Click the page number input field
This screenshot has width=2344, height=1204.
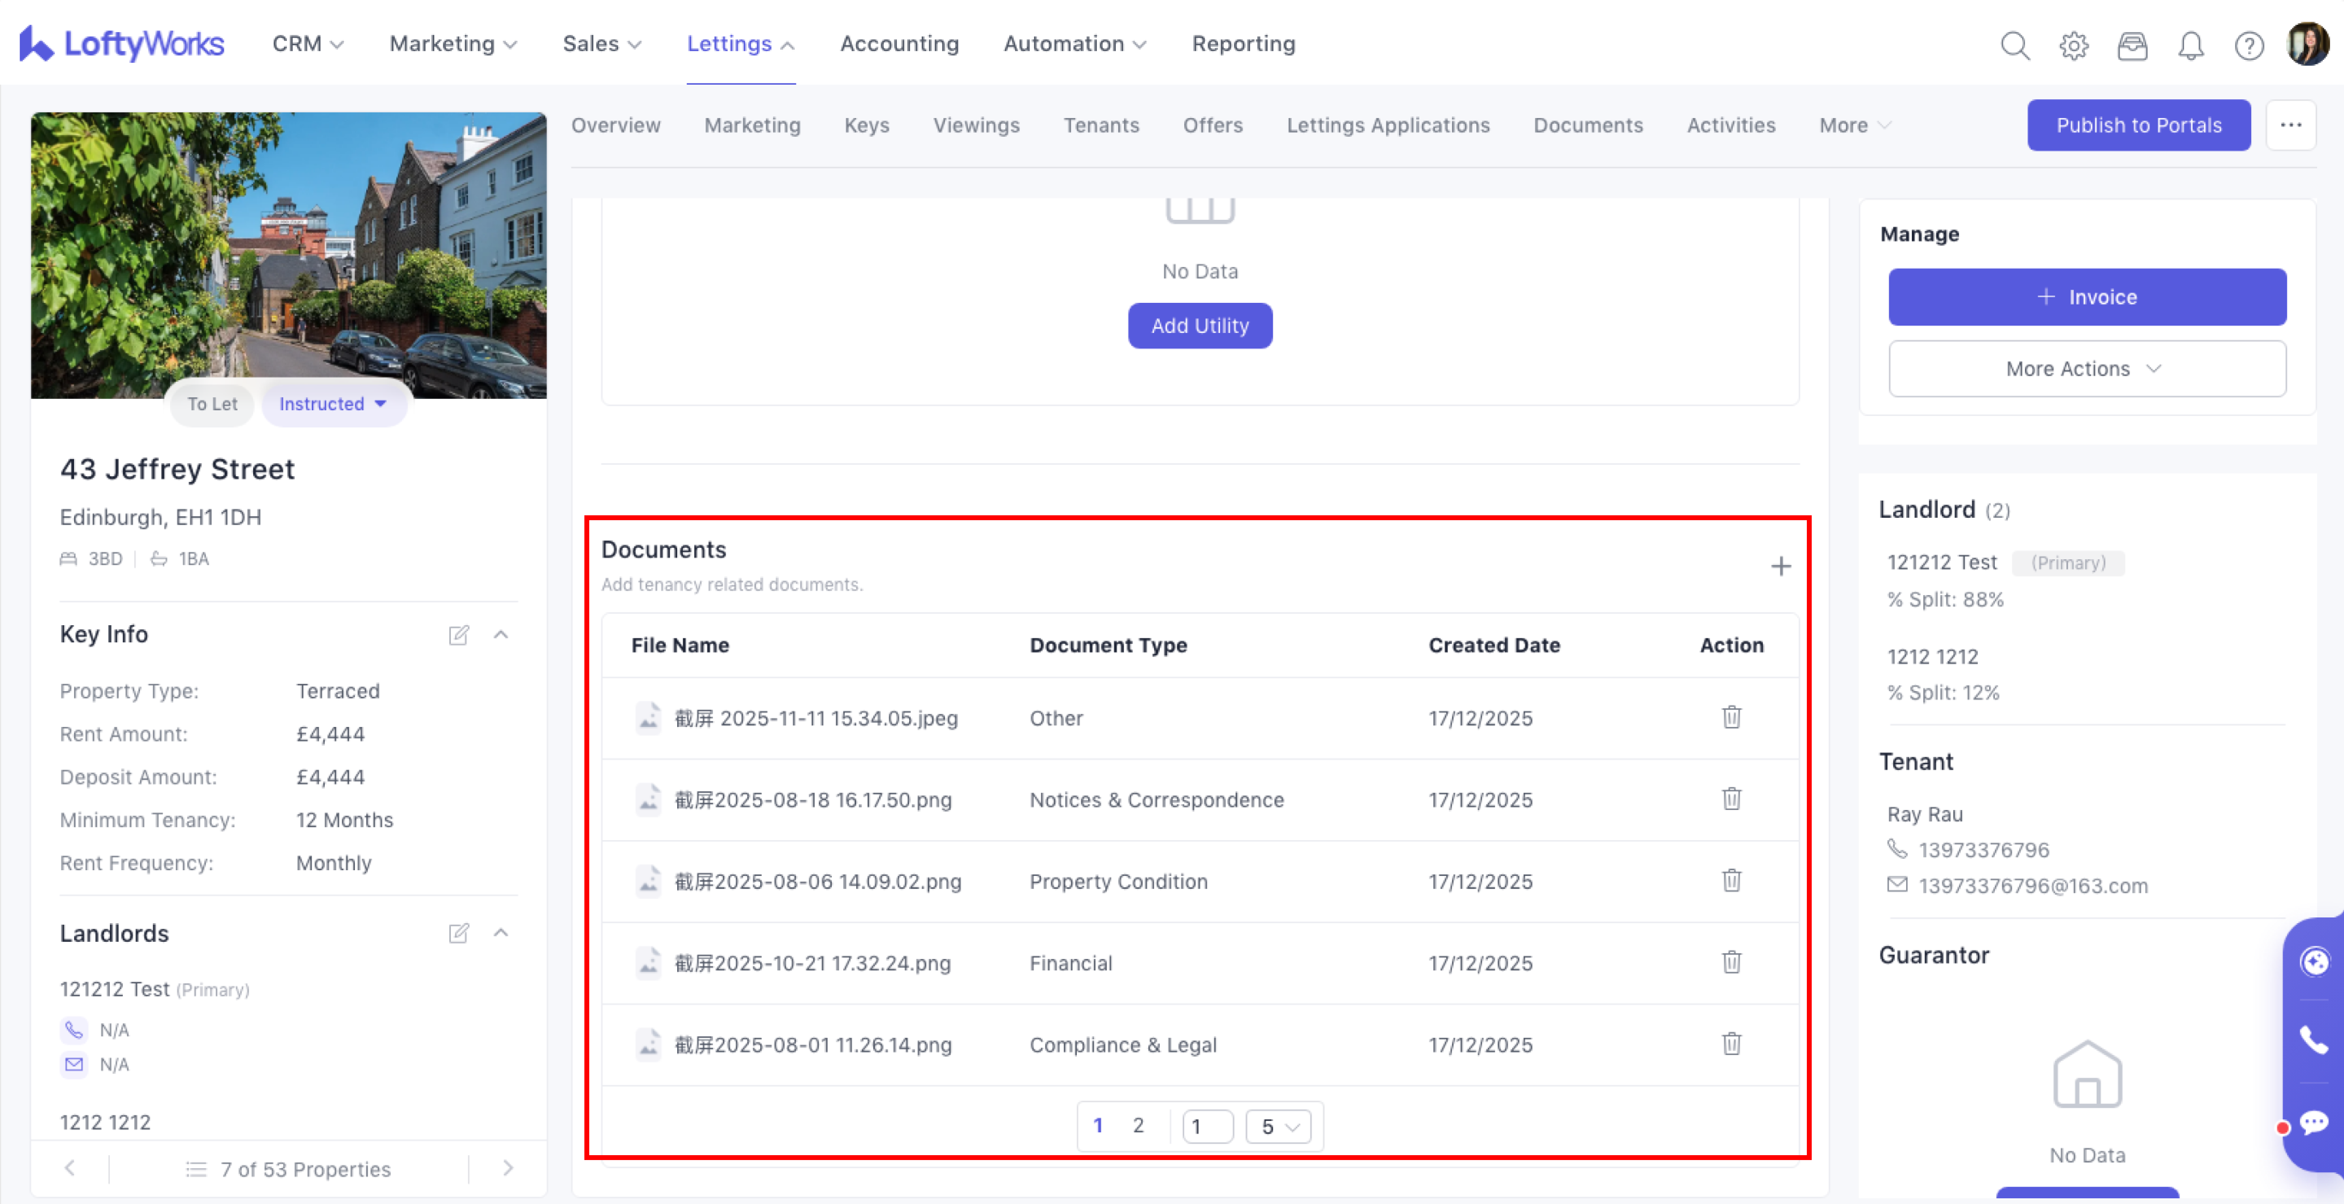pos(1207,1127)
